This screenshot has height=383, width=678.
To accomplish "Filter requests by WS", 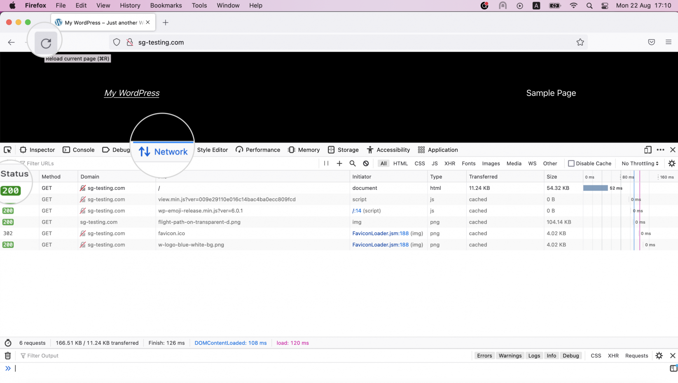I will pyautogui.click(x=532, y=163).
